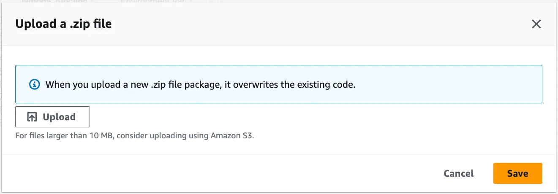Click empty area inside blue info alert
This screenshot has height=194, width=558.
coord(444,84)
